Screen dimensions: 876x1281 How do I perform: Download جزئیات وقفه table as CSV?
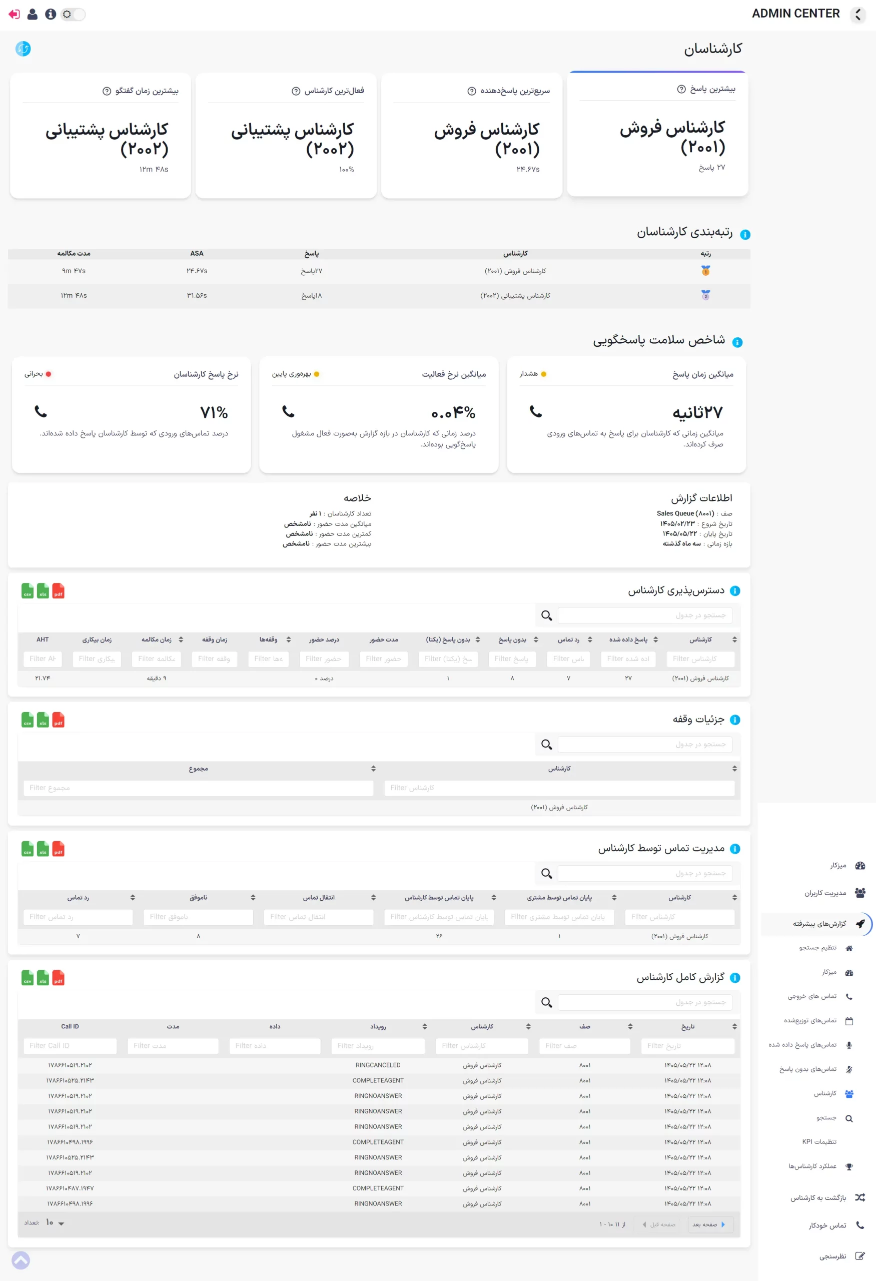[28, 720]
